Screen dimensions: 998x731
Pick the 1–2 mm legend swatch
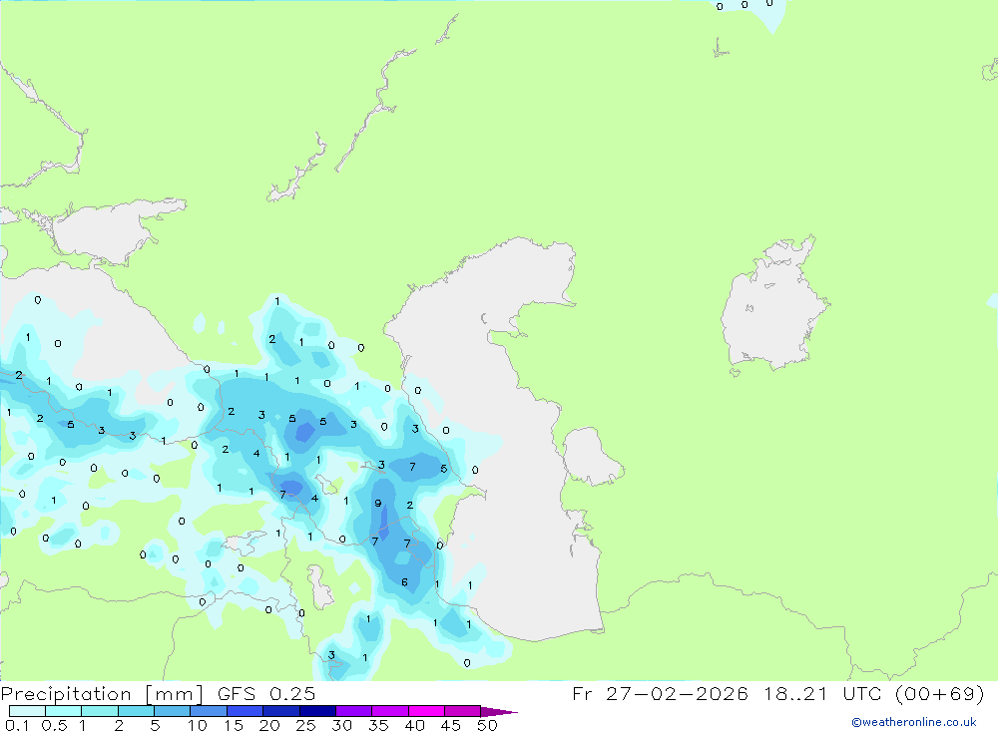tap(100, 711)
